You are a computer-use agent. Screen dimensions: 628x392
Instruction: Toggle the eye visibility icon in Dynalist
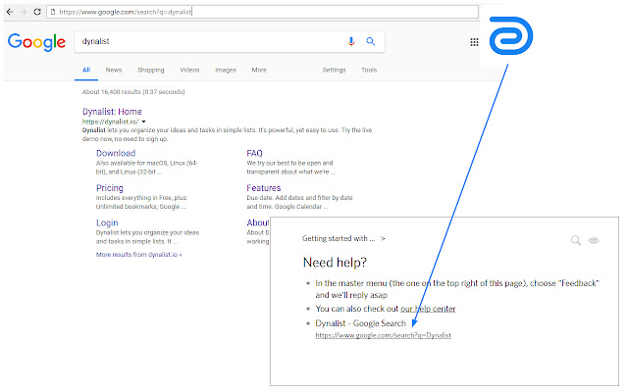point(594,240)
